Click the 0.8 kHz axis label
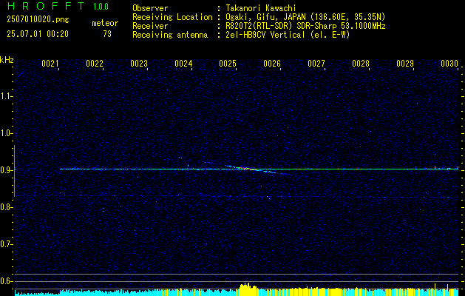The image size is (465, 296). tap(5, 207)
